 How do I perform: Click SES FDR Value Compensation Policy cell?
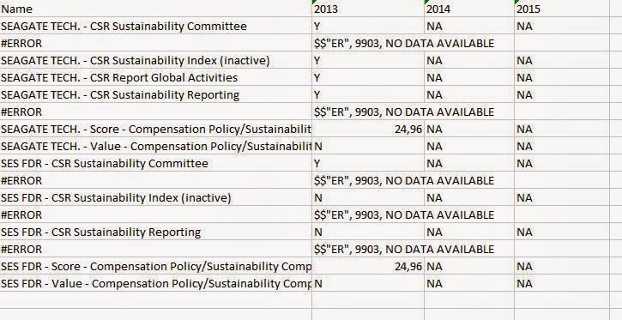pos(156,283)
